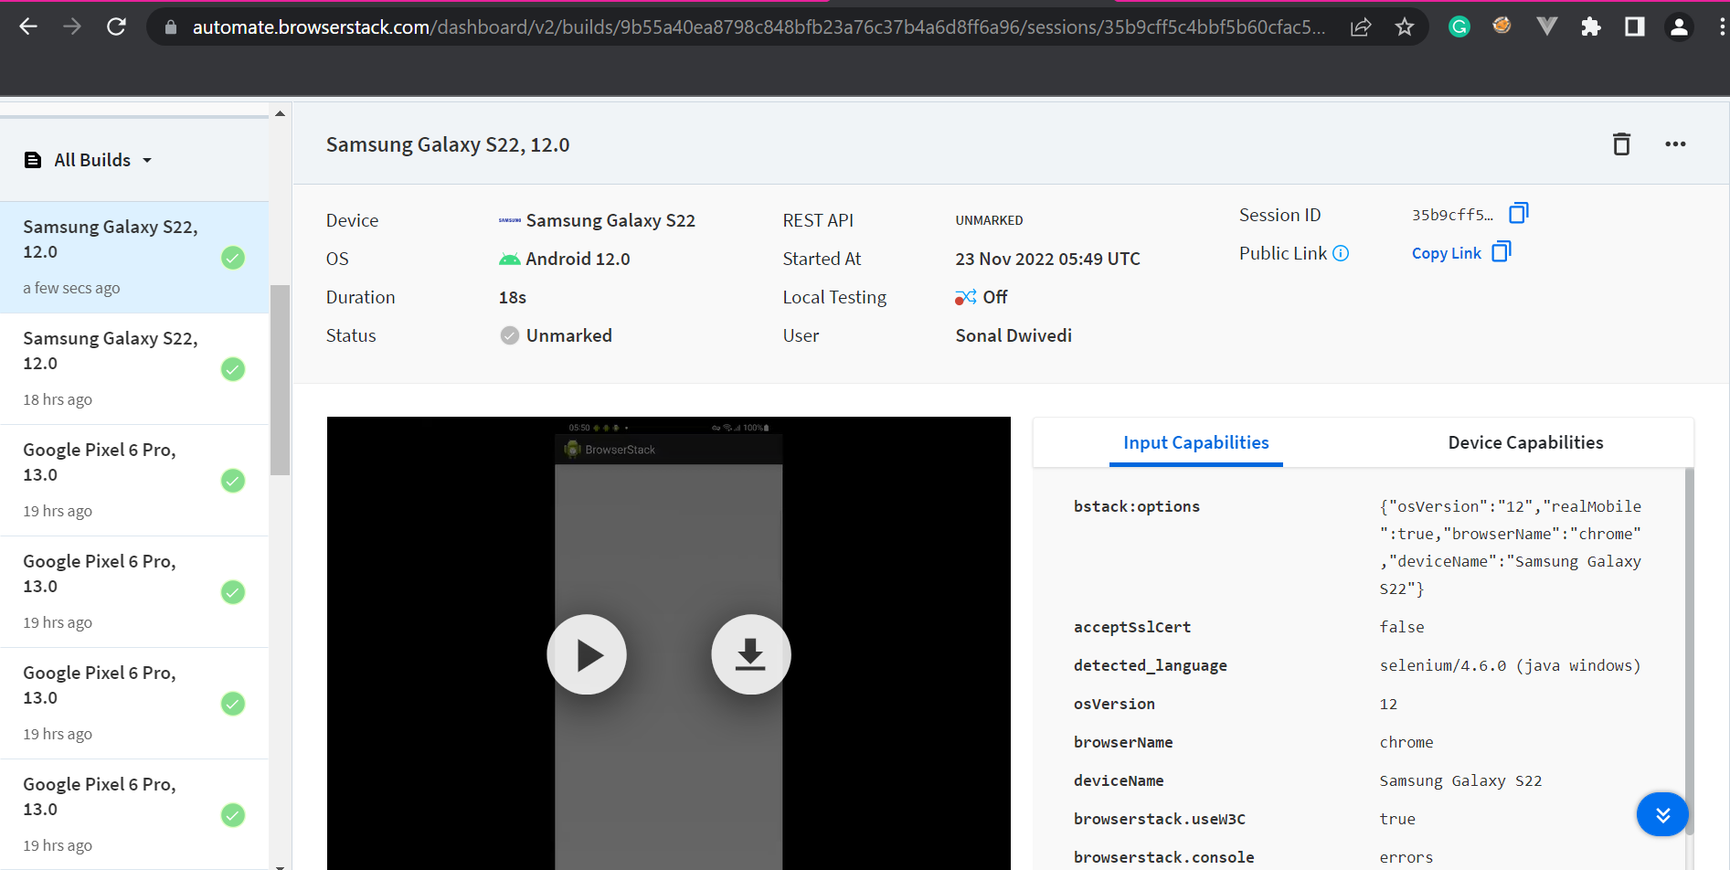
Task: Click the detected_language value selenium/4.6.0
Action: tap(1510, 665)
